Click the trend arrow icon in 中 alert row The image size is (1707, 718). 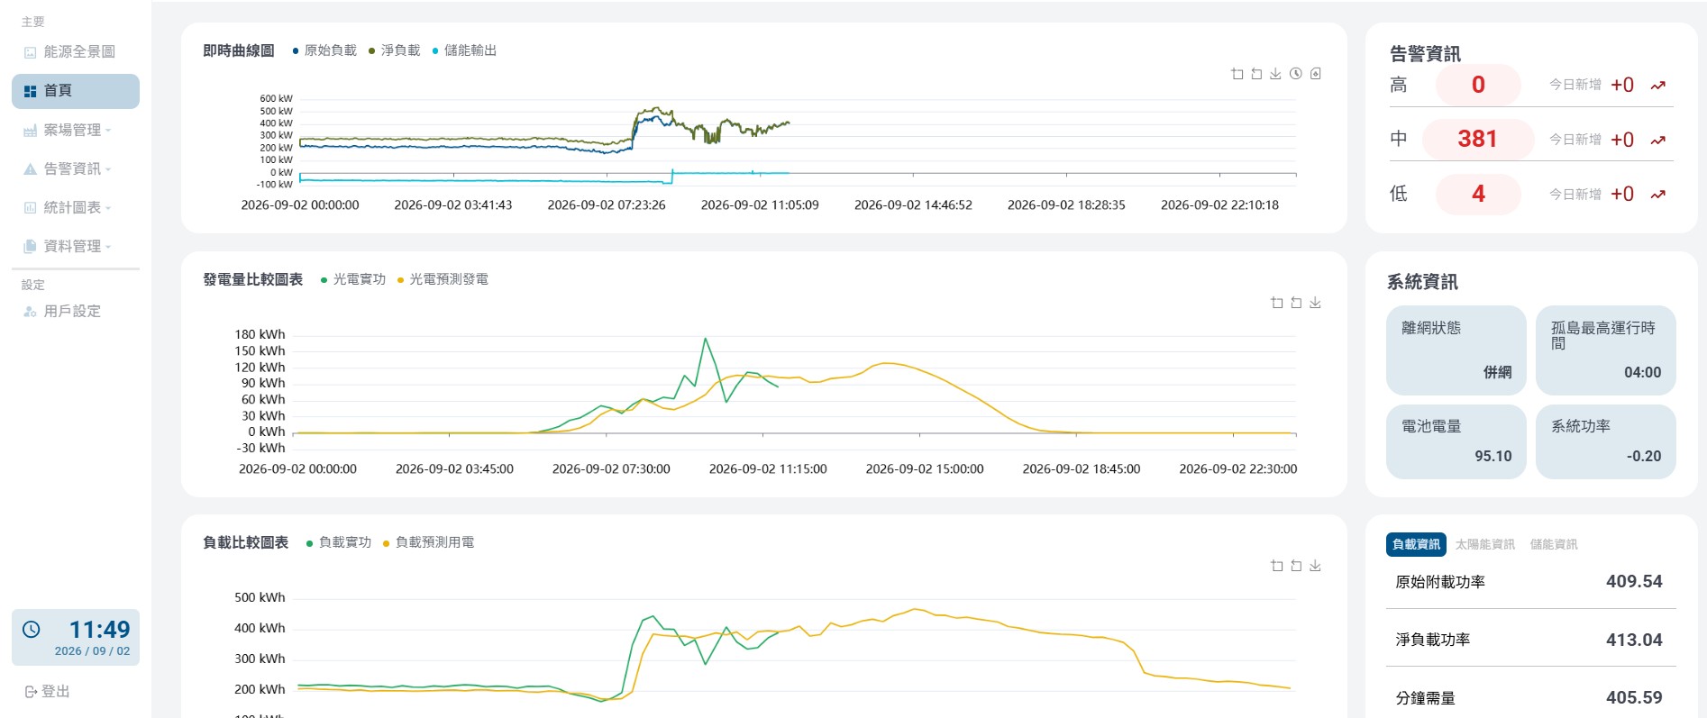[x=1657, y=141]
